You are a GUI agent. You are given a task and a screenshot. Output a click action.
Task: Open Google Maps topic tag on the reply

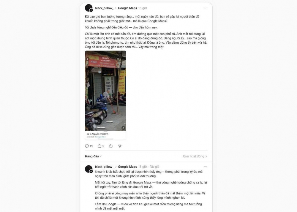coord(127,167)
